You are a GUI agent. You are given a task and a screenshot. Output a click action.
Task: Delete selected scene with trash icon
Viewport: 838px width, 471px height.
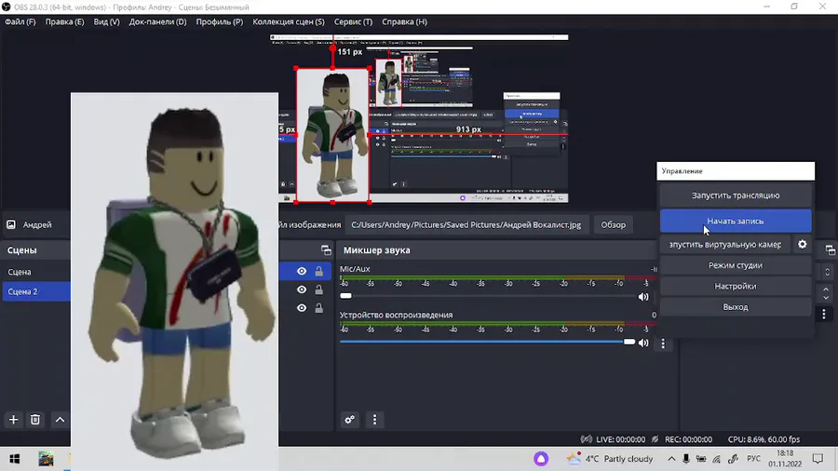click(x=35, y=420)
